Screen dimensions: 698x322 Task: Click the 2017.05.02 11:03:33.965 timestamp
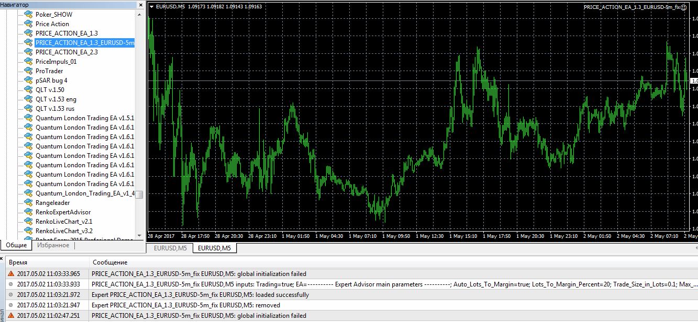click(x=49, y=274)
